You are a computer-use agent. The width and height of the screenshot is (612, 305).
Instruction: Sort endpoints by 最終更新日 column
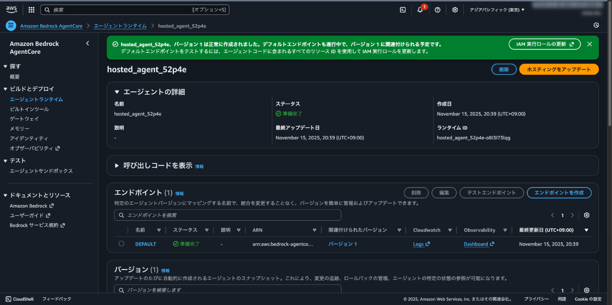[586, 230]
